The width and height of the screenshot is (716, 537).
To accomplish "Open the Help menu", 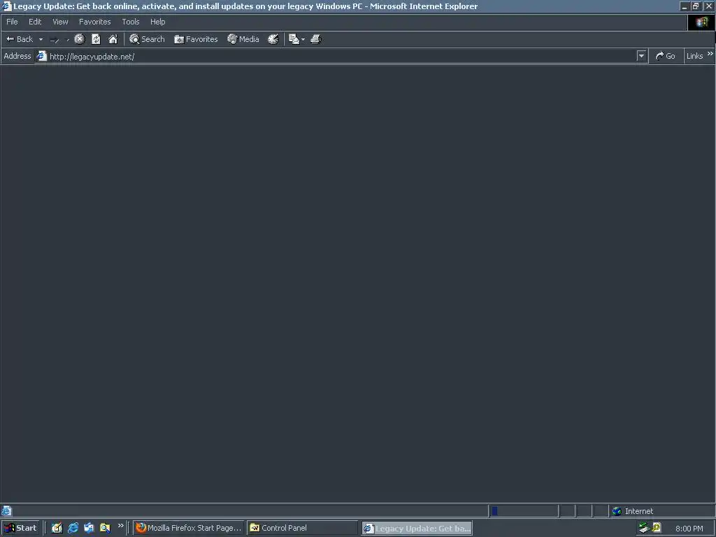I will pos(157,22).
